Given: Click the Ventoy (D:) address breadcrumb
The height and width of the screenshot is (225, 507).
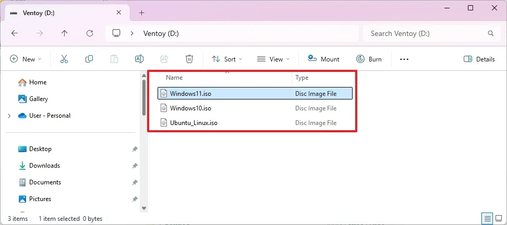Looking at the screenshot, I should (161, 33).
